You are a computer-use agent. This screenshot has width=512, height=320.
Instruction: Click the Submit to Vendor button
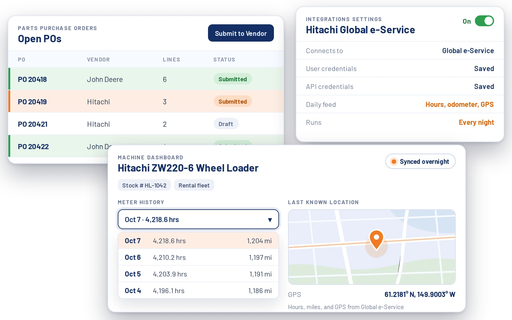(x=241, y=33)
